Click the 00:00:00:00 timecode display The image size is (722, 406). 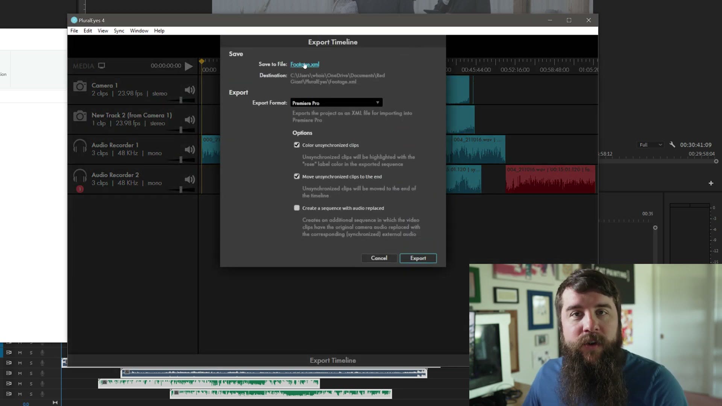(166, 66)
